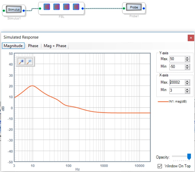
Task: Decrease the Y-axis Min value
Action: point(187,68)
